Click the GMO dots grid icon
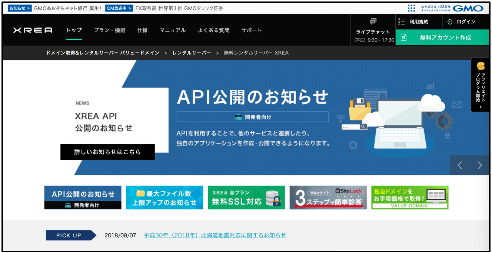Viewport: 492px width, 253px height. pos(411,8)
